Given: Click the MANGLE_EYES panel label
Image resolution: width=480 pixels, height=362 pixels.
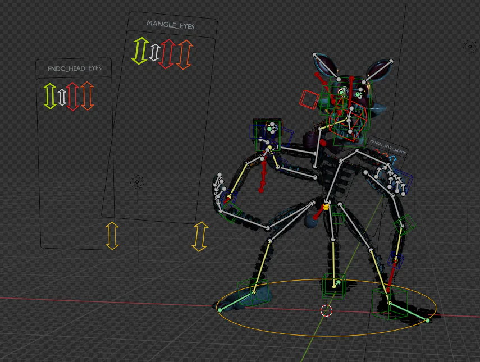Looking at the screenshot, I should coord(171,25).
